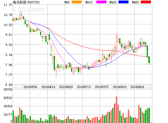Viewport: 168px width, 123px height.
Task: Click the orange MA5 legend swatch
Action: pos(77,2)
